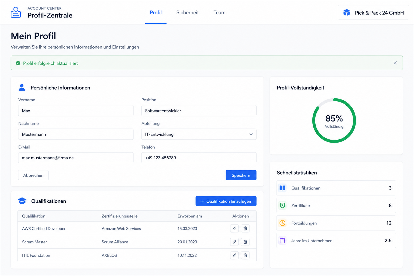Click the date 15.03.2023
Image resolution: width=414 pixels, height=276 pixels.
[x=187, y=229]
